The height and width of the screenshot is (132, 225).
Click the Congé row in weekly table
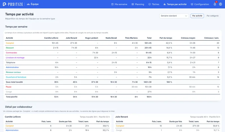click(x=9, y=92)
